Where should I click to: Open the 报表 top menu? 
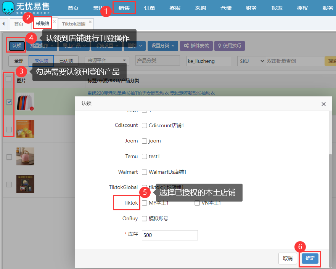[277, 8]
